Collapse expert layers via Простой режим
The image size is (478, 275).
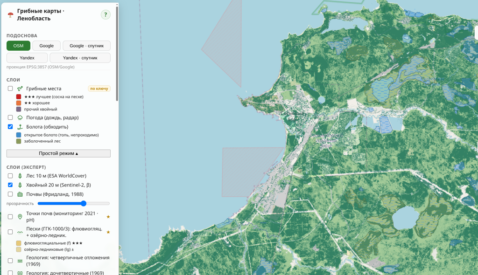[58, 153]
